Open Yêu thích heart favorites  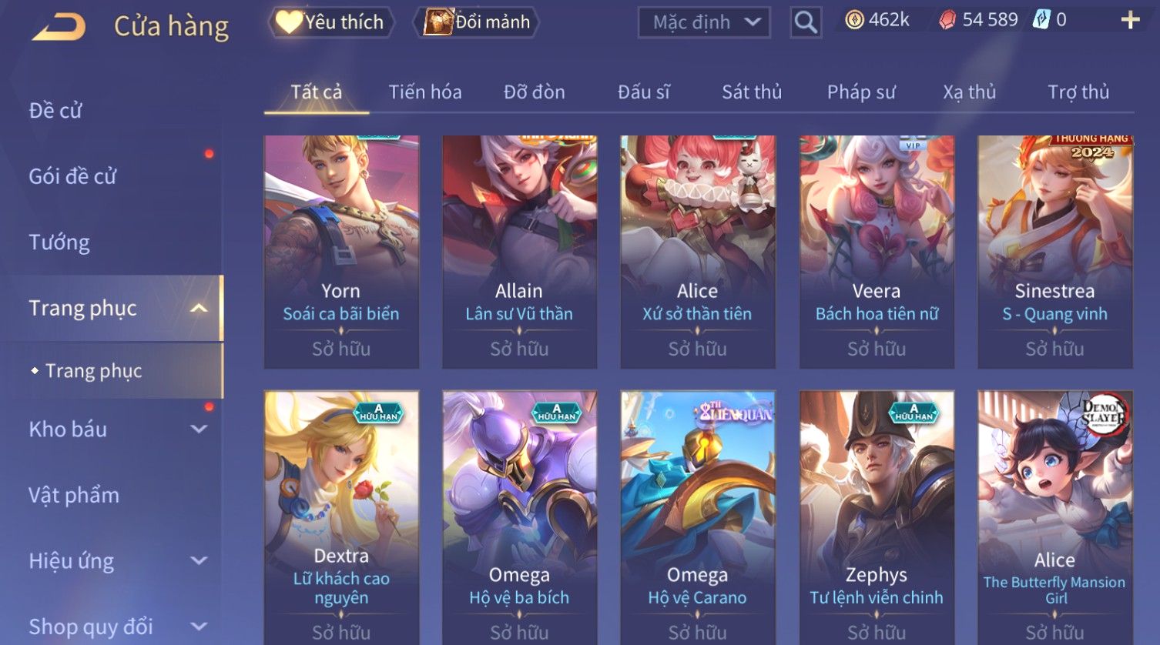[330, 22]
